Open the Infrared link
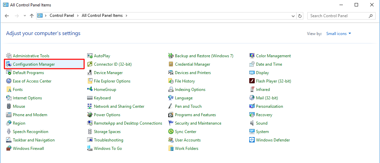 [263, 90]
